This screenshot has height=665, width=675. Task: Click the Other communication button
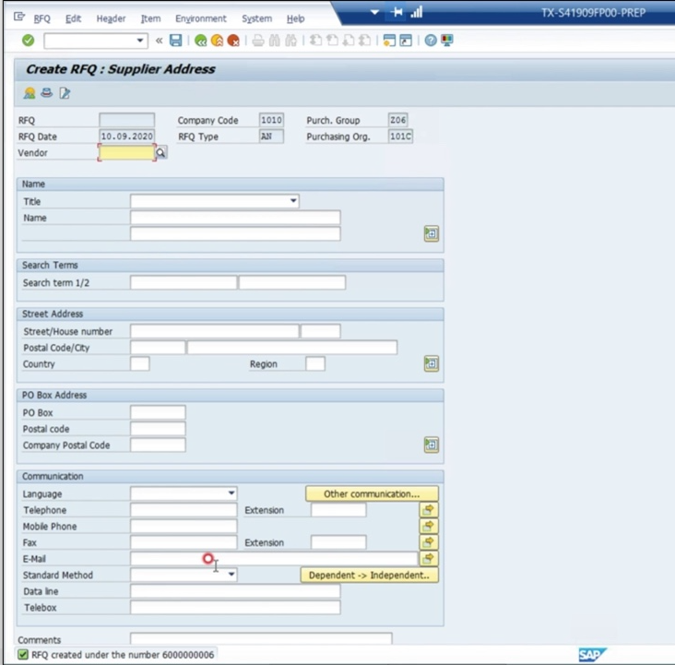pyautogui.click(x=372, y=493)
